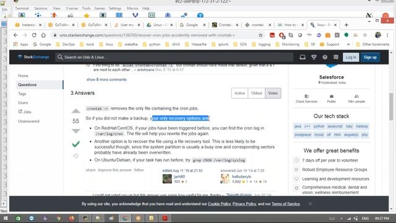Focus the Search on Unix & Linux field
396x223 pixels.
coord(174,57)
